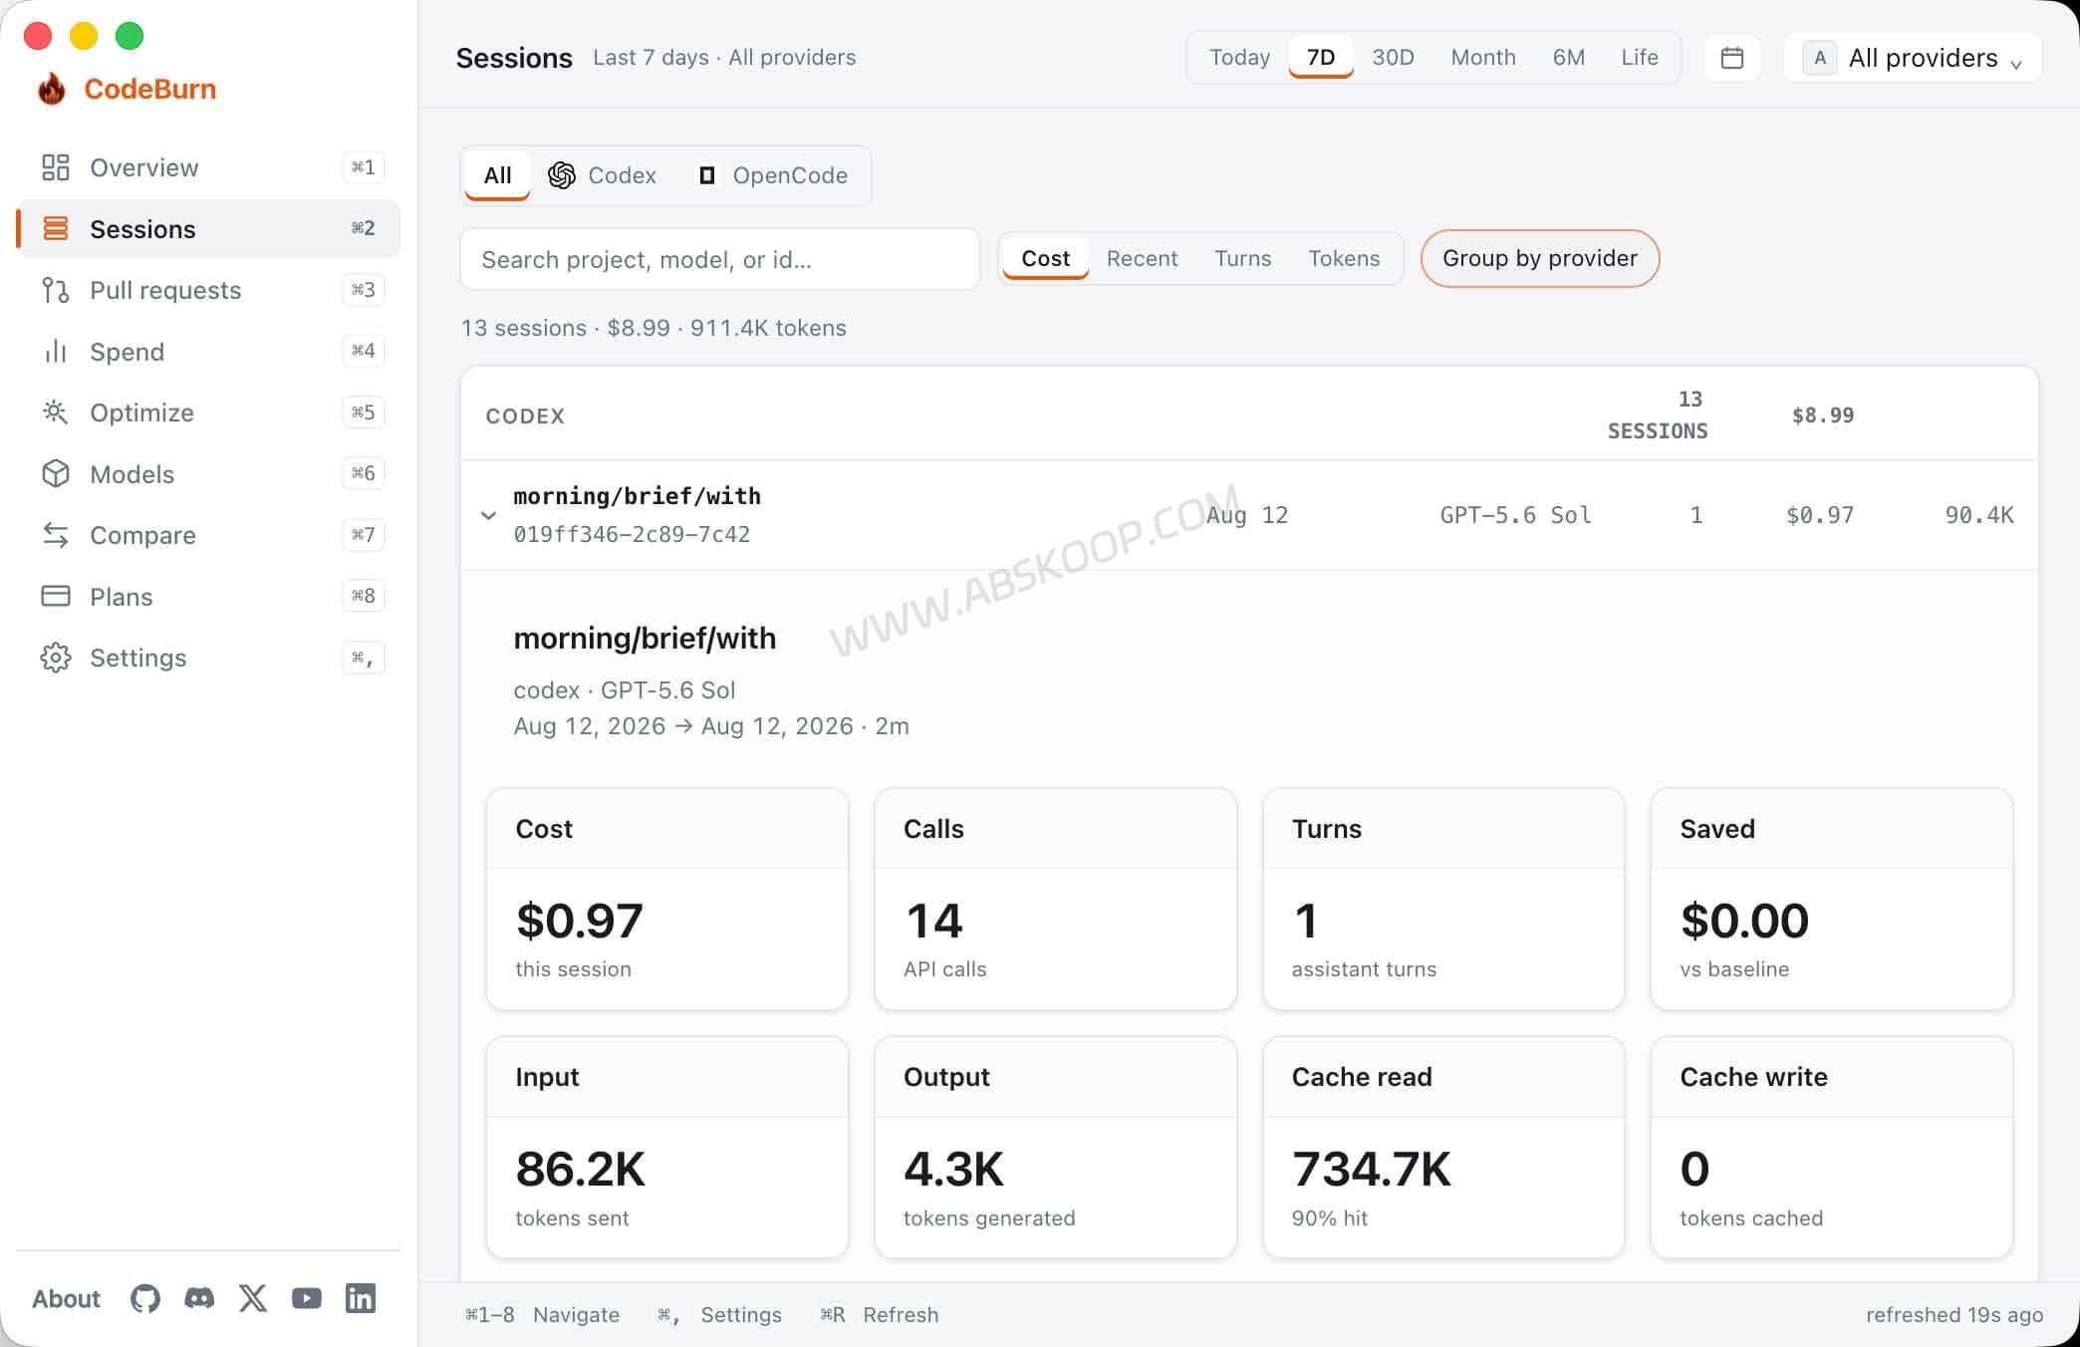
Task: Select the 30D time range
Action: coord(1393,58)
